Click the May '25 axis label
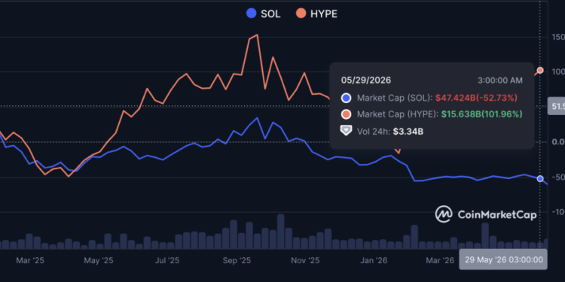 point(99,260)
